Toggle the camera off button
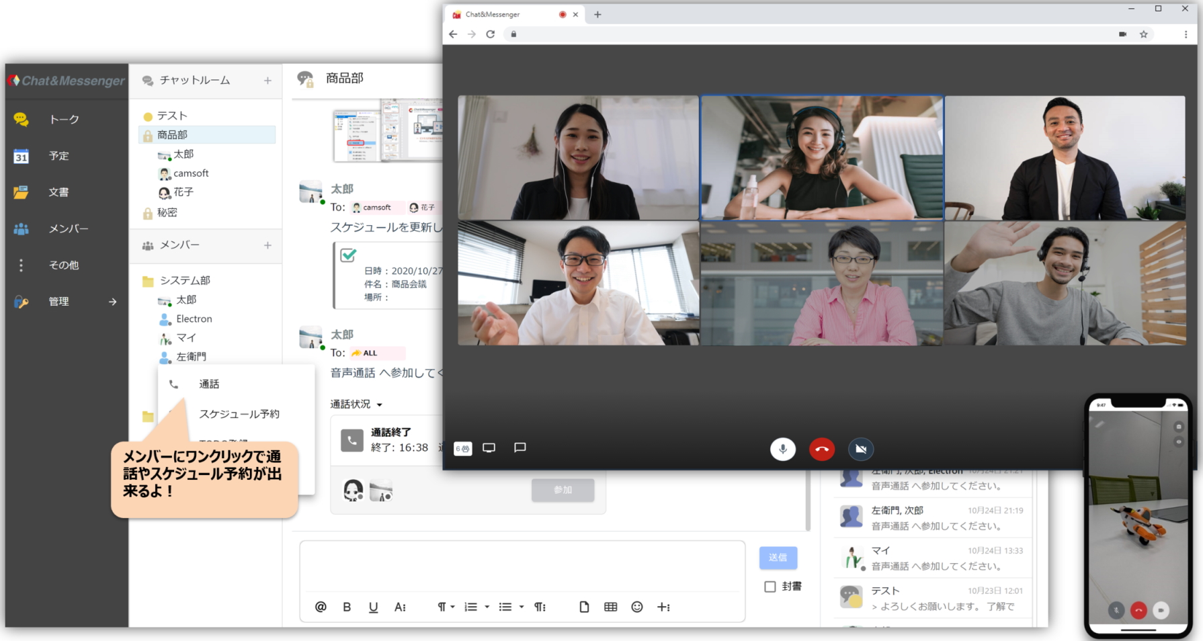The height and width of the screenshot is (641, 1203). point(861,449)
